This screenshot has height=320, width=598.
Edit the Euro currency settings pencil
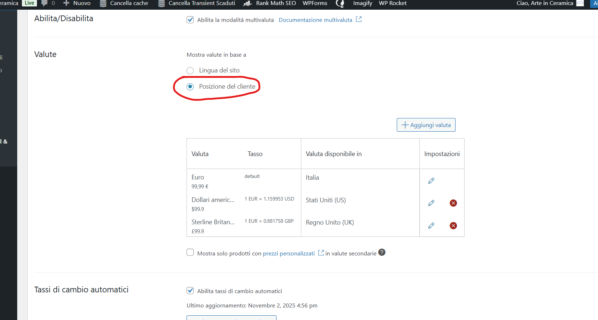pos(431,181)
